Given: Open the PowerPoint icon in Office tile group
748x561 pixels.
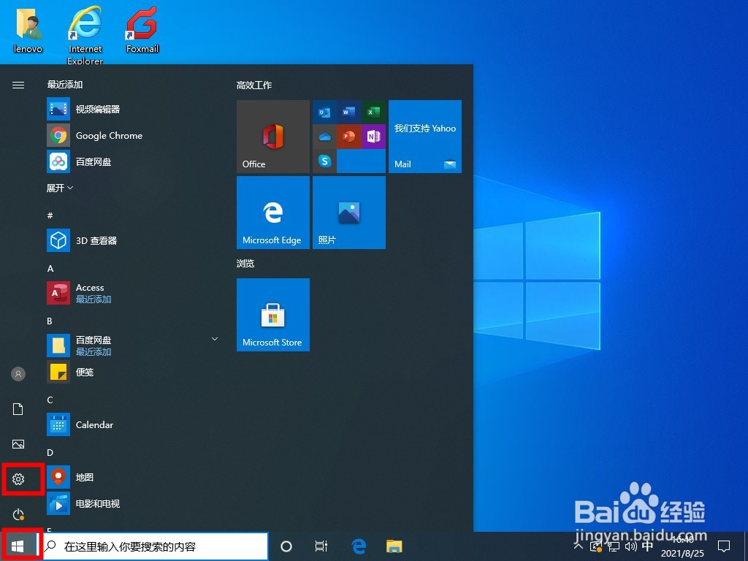Looking at the screenshot, I should click(x=348, y=137).
